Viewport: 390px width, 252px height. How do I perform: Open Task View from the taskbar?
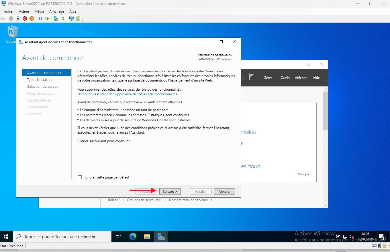(x=118, y=237)
